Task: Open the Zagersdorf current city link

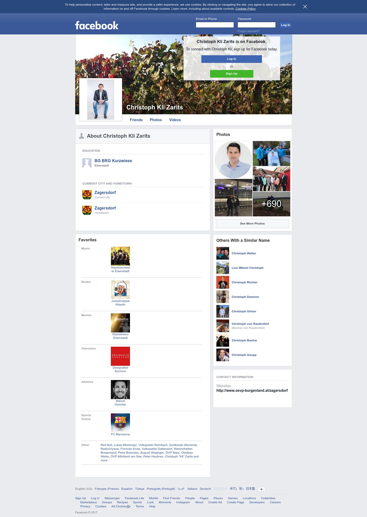Action: 105,192
